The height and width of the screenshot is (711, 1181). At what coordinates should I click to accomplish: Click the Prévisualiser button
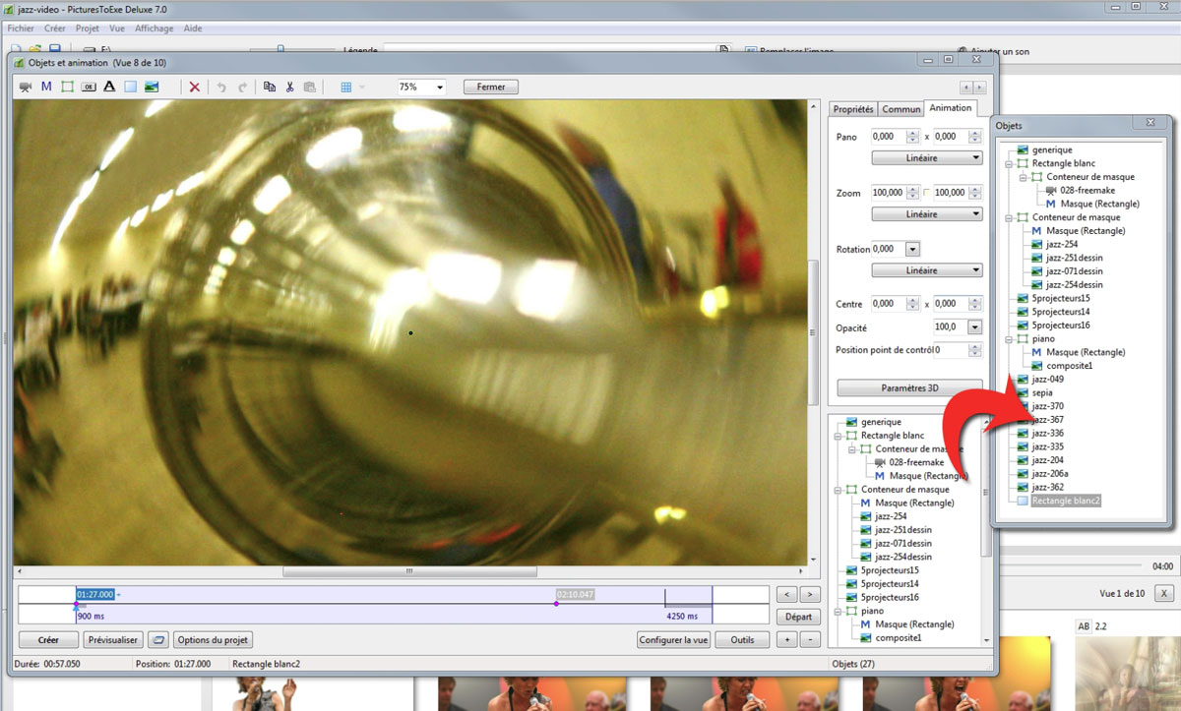tap(113, 640)
